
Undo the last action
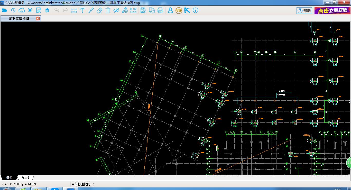point(57,11)
